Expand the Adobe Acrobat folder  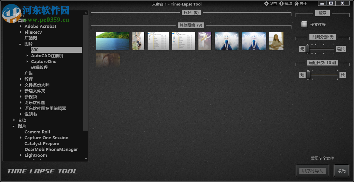pos(20,26)
